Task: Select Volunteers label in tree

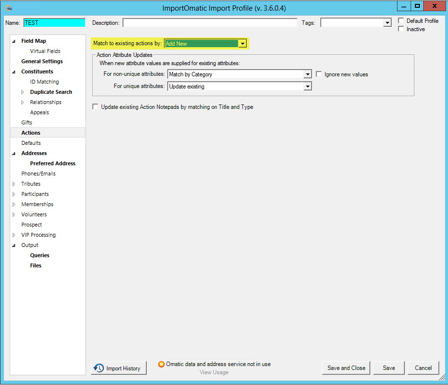Action: [34, 214]
